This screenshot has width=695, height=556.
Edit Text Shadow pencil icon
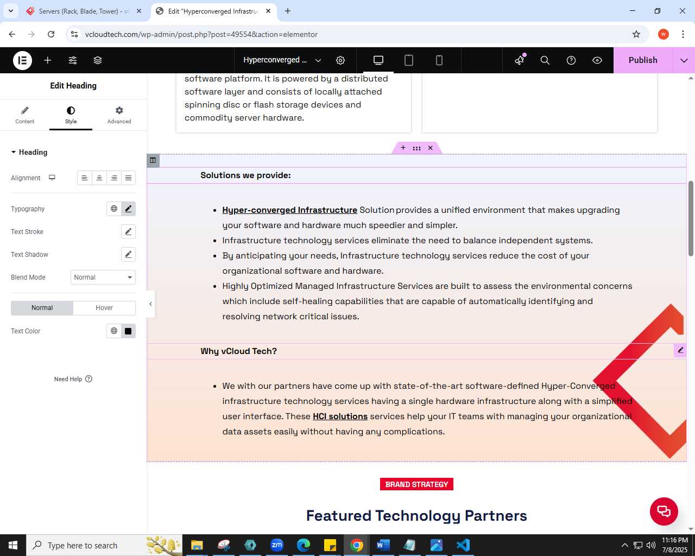coord(128,254)
